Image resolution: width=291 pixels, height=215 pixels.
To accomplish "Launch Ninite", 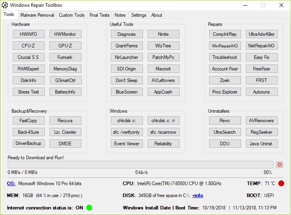I will pyautogui.click(x=164, y=34).
